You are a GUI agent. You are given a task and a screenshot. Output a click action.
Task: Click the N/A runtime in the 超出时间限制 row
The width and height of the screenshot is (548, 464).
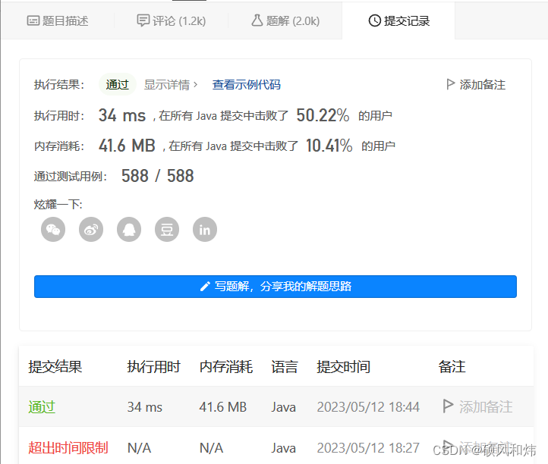(x=139, y=447)
